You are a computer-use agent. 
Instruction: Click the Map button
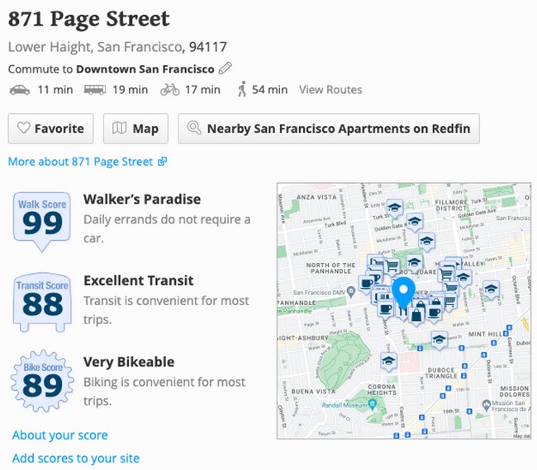[135, 129]
